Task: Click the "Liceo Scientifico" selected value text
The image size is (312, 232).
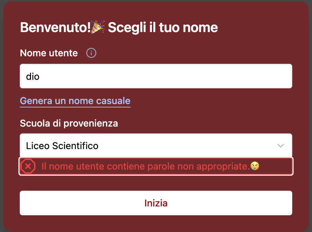Action: coord(62,146)
